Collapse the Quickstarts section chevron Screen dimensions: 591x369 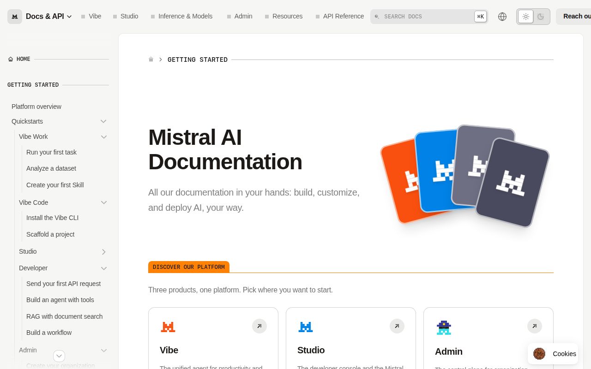(103, 121)
